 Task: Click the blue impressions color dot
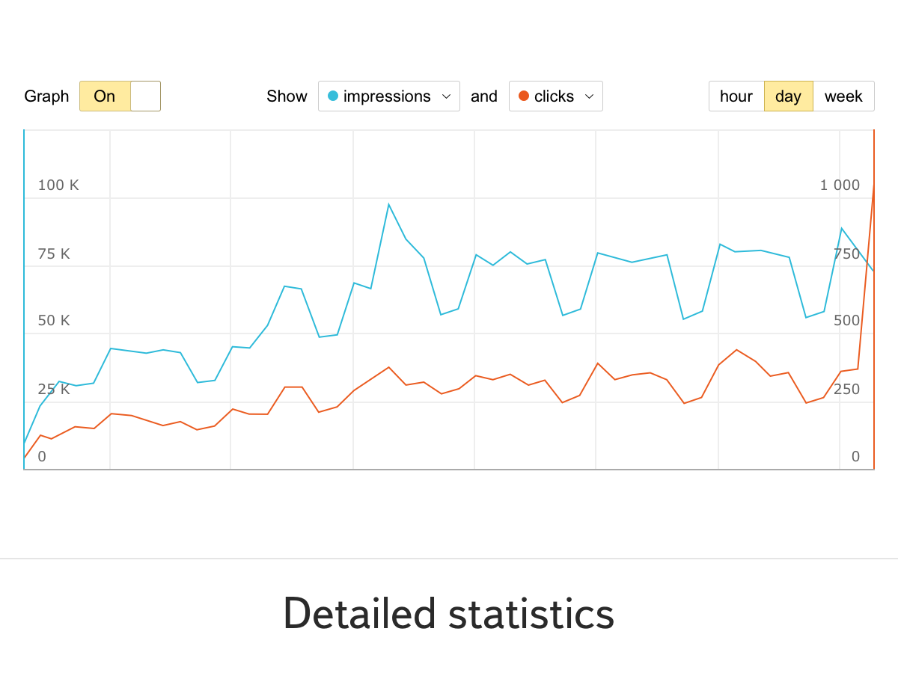pyautogui.click(x=333, y=96)
